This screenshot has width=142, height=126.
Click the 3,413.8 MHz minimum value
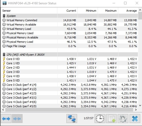coord(88,85)
